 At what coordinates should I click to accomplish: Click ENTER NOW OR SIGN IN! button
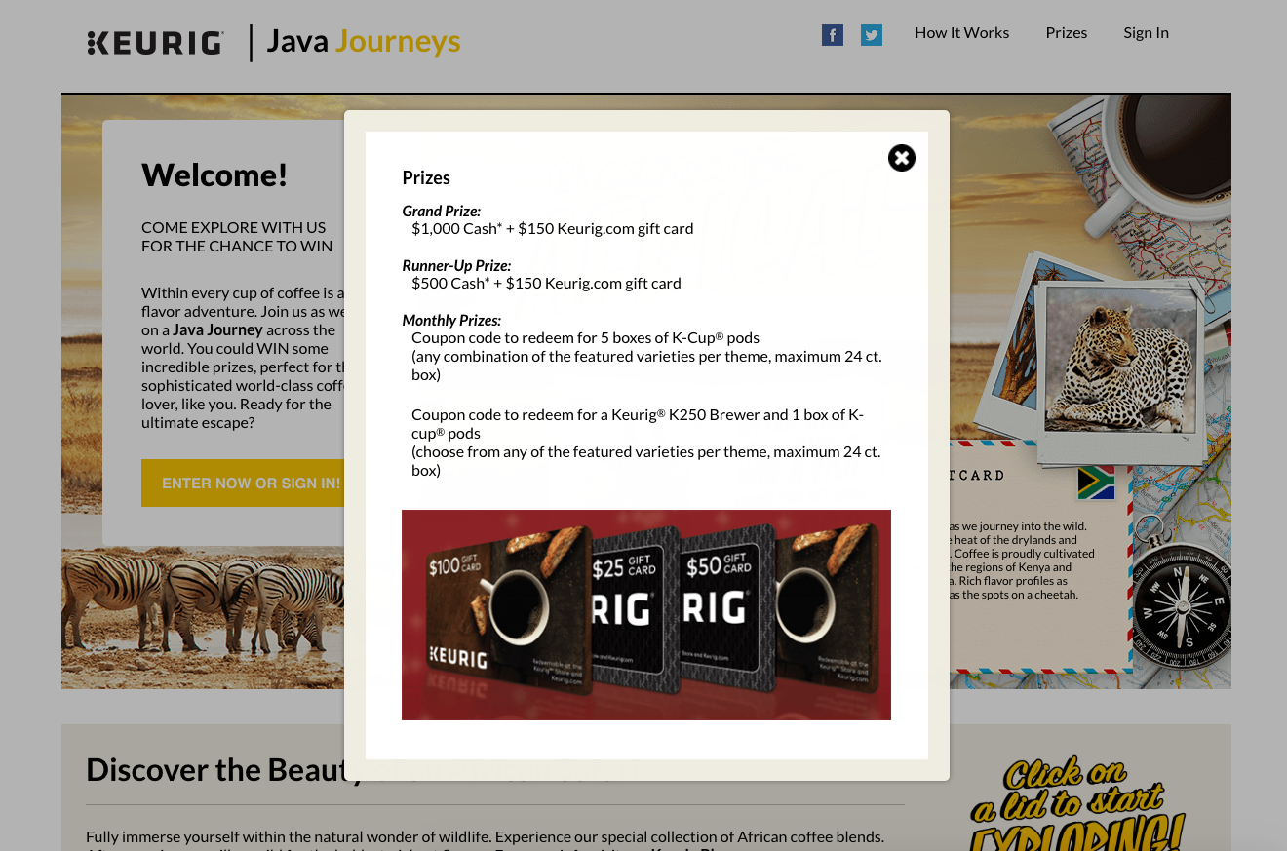[x=243, y=483]
